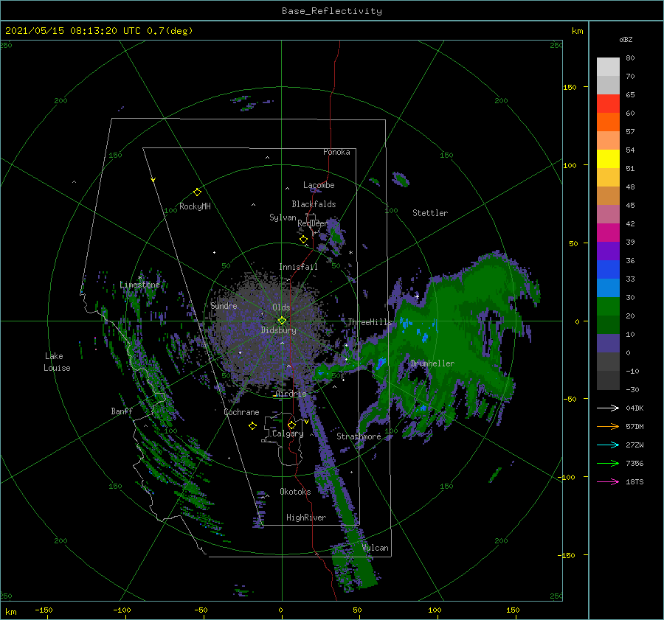
Task: Click the dBZ legend heading
Action: (x=626, y=39)
